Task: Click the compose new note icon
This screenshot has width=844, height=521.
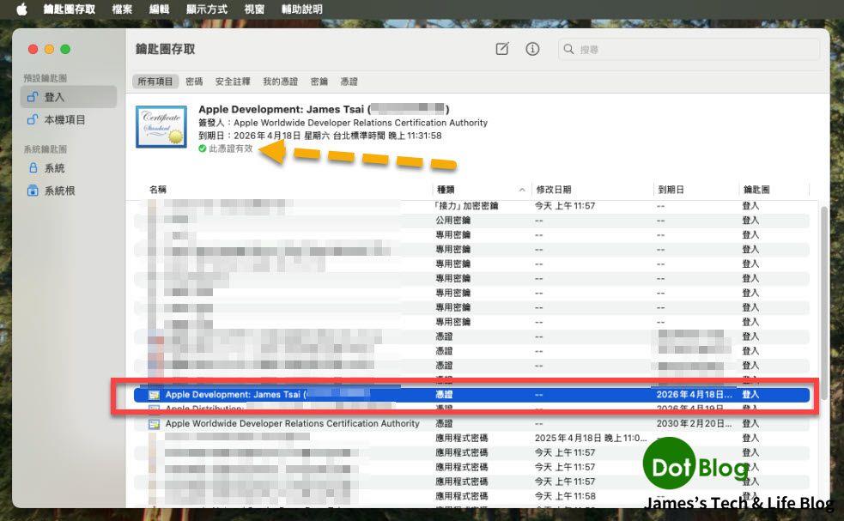Action: coord(502,49)
